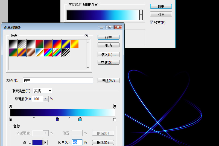Minimize the Gradient Editor window

pos(102,27)
